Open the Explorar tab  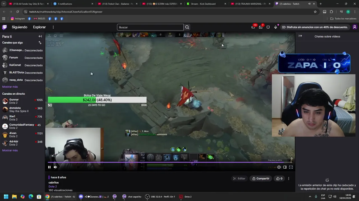tap(39, 27)
